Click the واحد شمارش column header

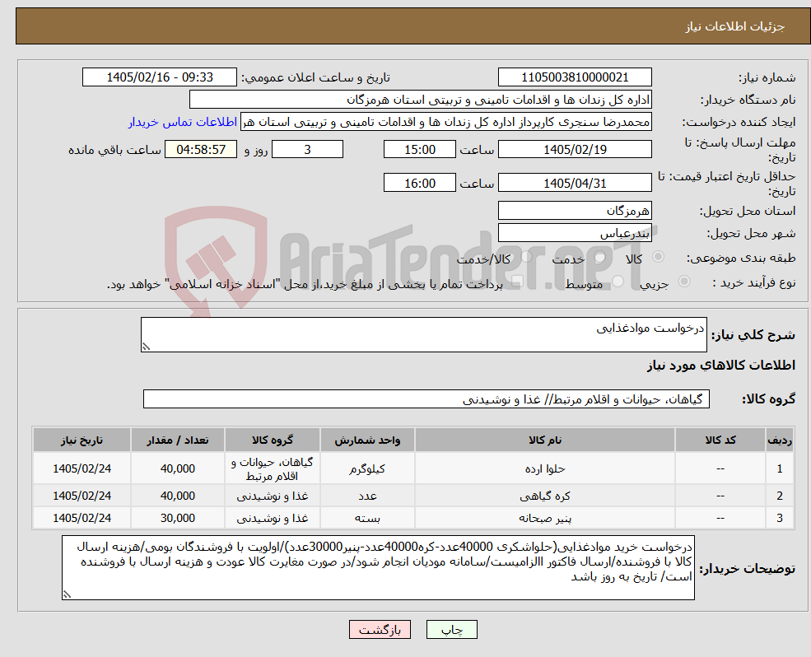[x=367, y=440]
